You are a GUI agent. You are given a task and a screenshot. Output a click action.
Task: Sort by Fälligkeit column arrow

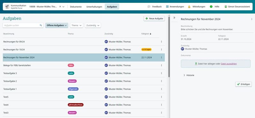click(x=150, y=34)
